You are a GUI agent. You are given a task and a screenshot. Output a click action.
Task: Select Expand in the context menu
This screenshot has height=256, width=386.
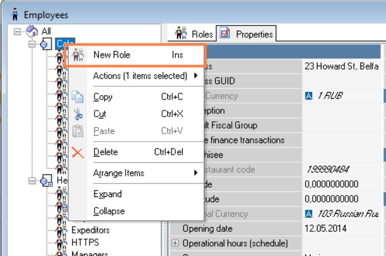[108, 194]
